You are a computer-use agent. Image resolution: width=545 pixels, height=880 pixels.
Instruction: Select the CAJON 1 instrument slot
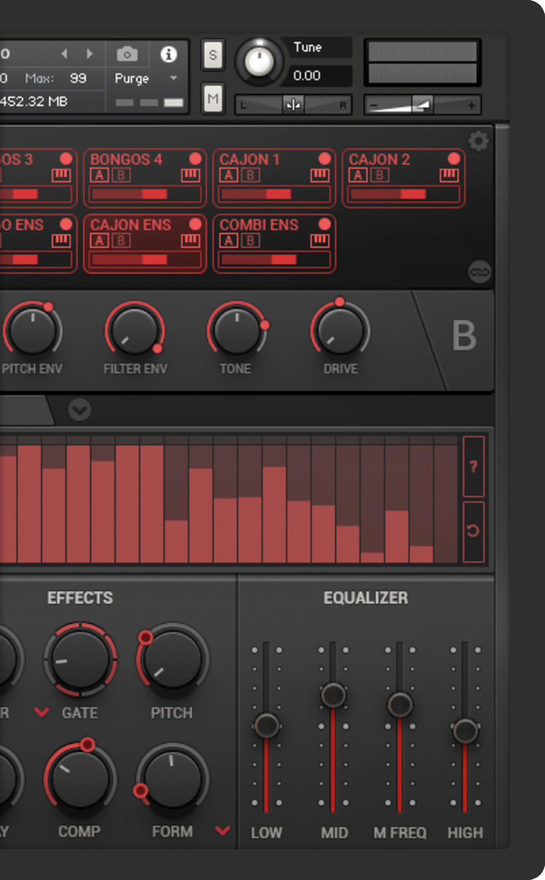pos(274,178)
